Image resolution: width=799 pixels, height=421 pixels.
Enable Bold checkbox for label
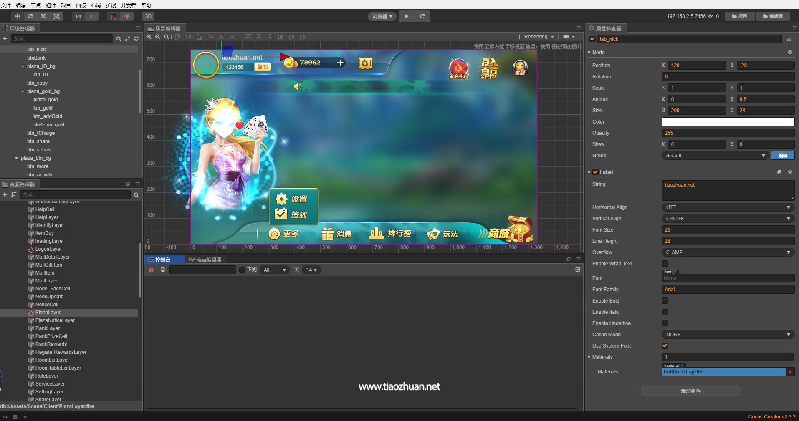pyautogui.click(x=665, y=301)
